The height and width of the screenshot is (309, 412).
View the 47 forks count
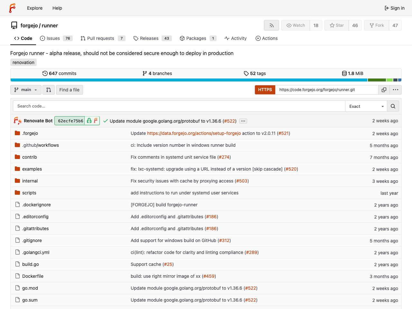click(x=395, y=25)
